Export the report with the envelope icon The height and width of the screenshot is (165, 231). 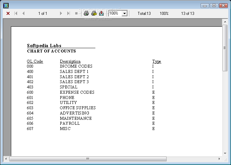tap(101, 14)
